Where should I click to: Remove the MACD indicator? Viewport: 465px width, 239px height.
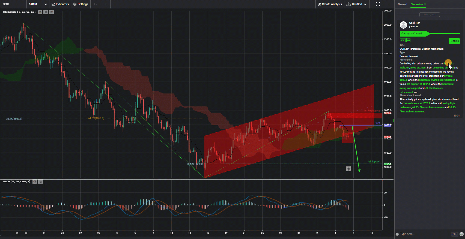[41, 181]
